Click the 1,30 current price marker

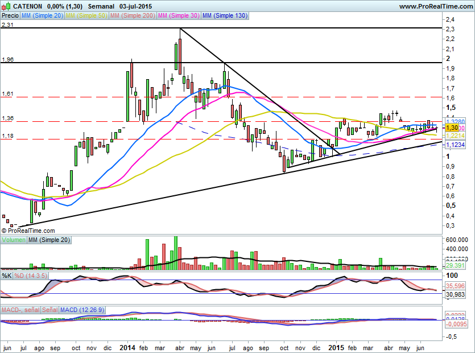[x=453, y=129]
